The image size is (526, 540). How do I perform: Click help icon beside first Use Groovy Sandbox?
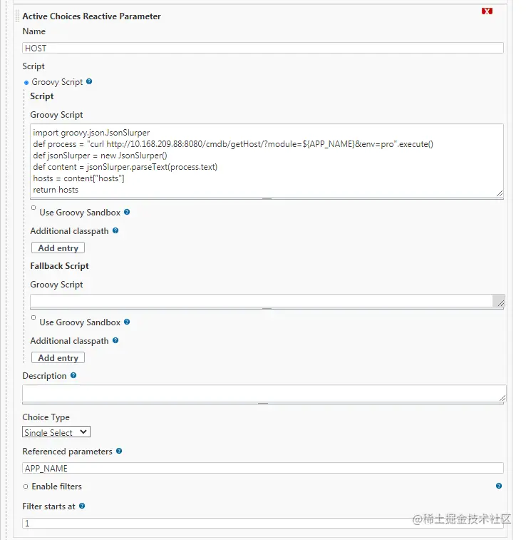pyautogui.click(x=127, y=212)
